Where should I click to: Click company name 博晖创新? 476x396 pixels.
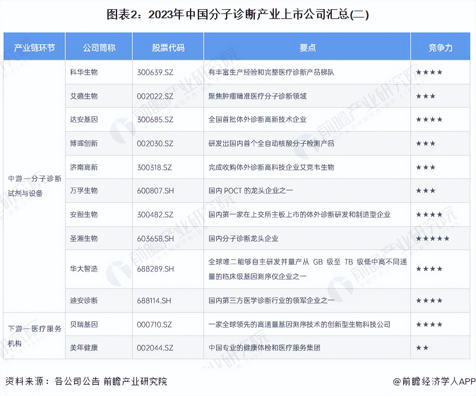click(x=84, y=143)
